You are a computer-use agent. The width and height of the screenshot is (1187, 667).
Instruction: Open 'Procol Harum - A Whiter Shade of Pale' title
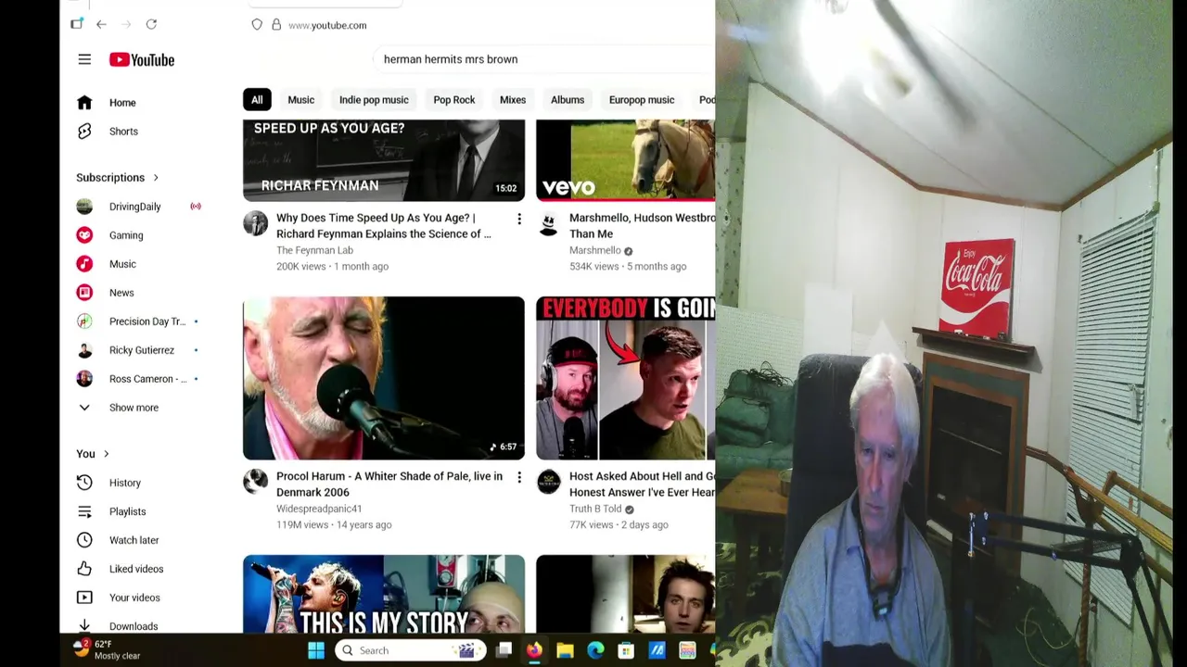(389, 485)
